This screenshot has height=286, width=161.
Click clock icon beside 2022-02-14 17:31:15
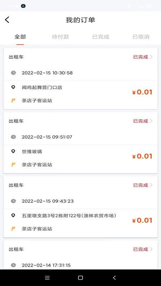pos(13,265)
